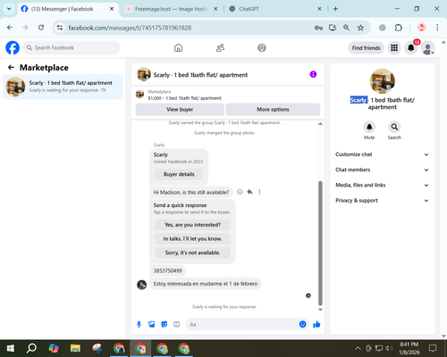Click the View buyer button

180,109
